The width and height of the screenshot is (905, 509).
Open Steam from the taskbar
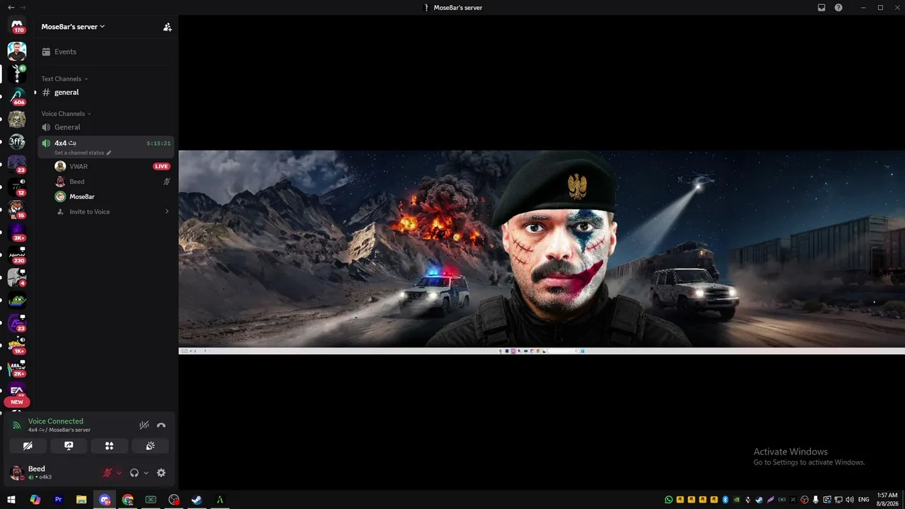point(197,500)
